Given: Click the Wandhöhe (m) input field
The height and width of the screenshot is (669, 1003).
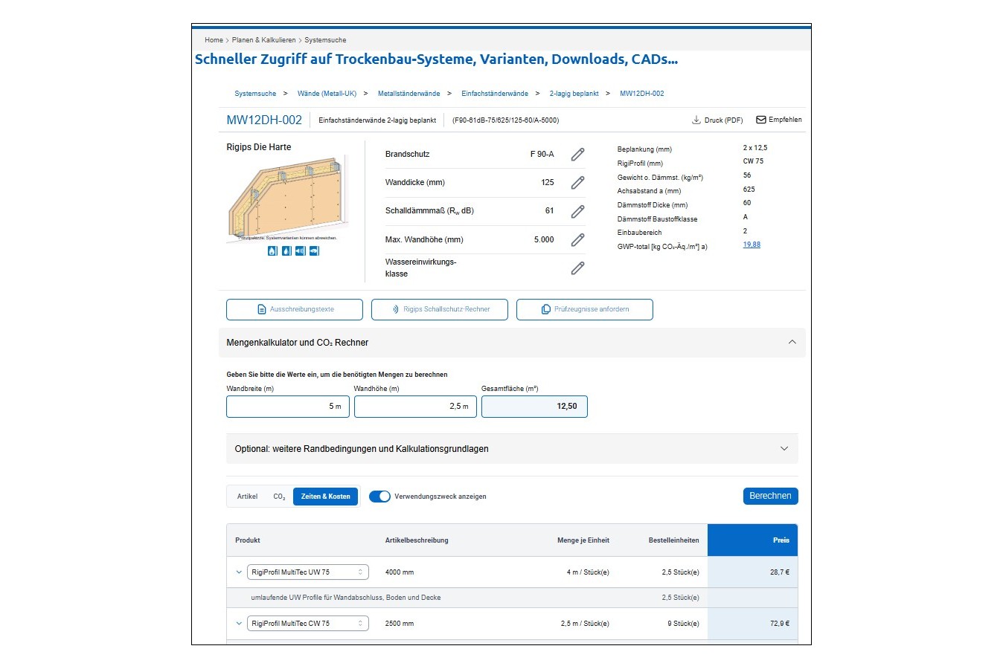Looking at the screenshot, I should 415,407.
